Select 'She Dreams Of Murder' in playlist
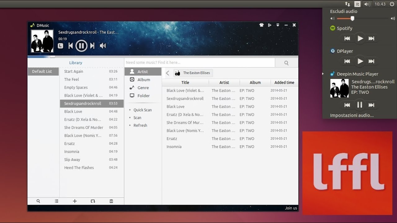Screen dimensions: 397x223 (x=92, y=127)
